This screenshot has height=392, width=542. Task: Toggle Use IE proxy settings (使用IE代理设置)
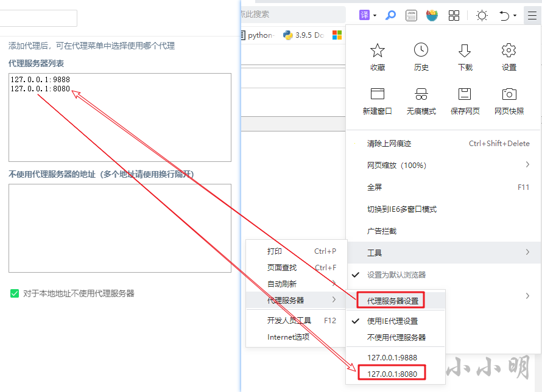(395, 321)
